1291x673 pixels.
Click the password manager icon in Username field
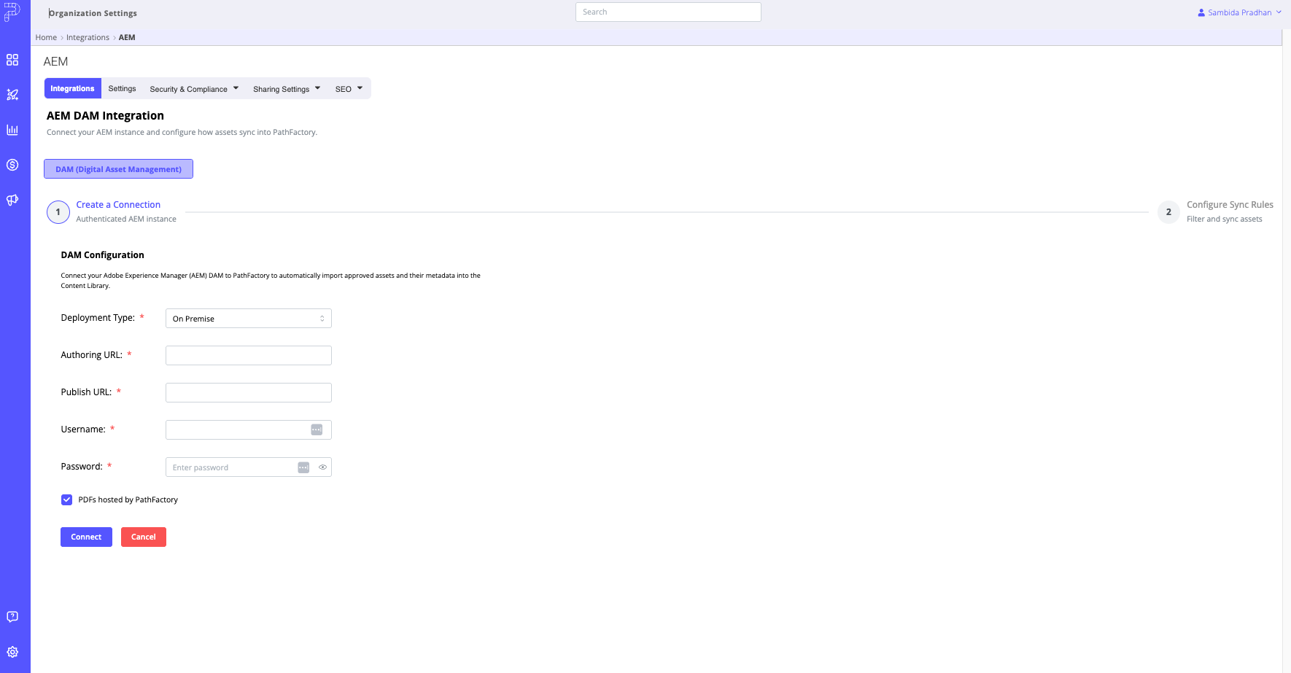pos(317,429)
